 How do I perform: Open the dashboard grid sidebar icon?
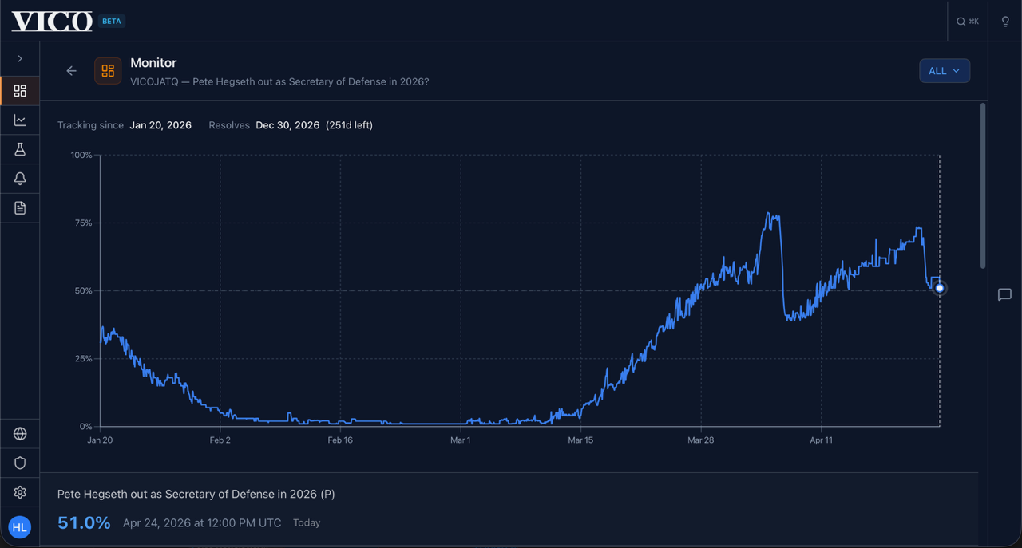(x=20, y=91)
